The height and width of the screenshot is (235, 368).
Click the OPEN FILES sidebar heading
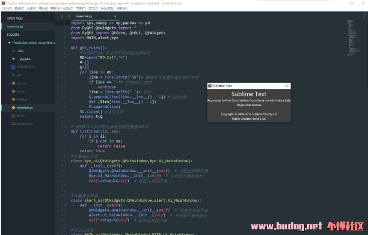[15, 18]
